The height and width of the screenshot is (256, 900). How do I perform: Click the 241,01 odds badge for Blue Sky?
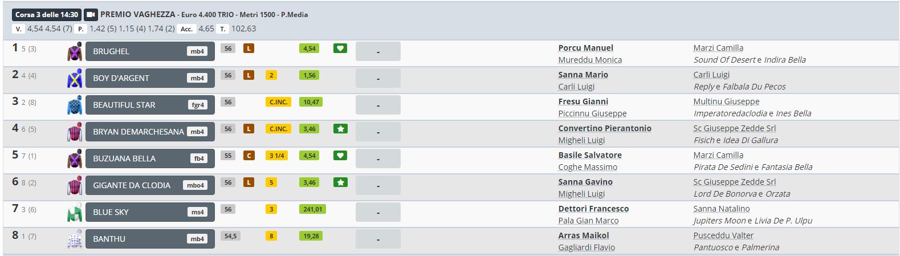coord(312,209)
